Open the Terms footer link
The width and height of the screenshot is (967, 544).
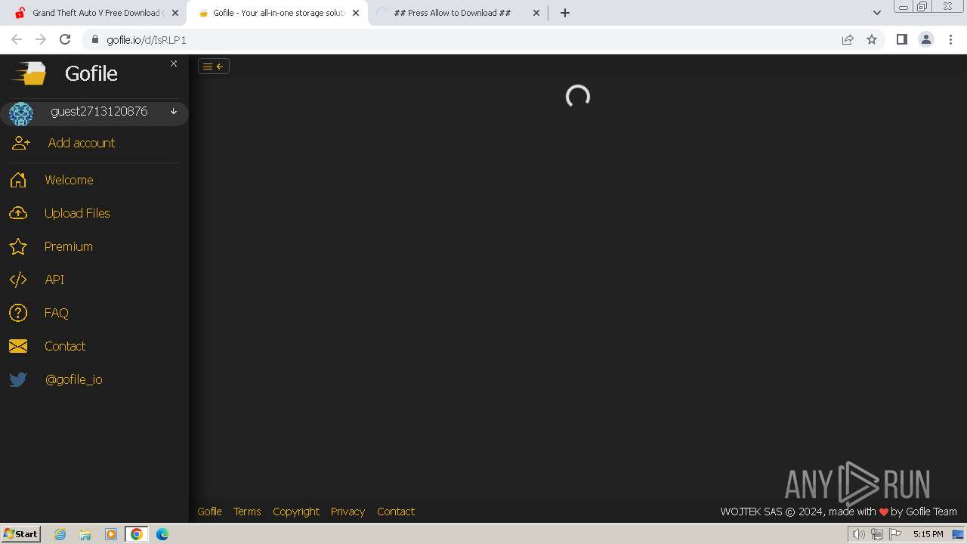click(247, 512)
